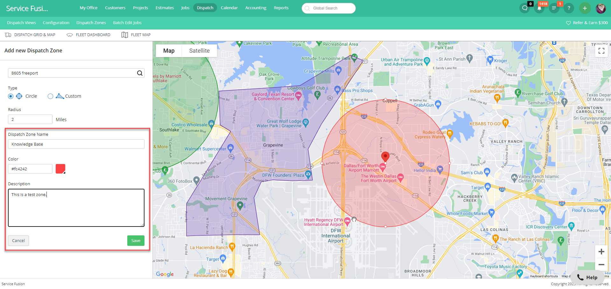This screenshot has height=289, width=611.
Task: Open the Dispatch menu
Action: tap(205, 8)
